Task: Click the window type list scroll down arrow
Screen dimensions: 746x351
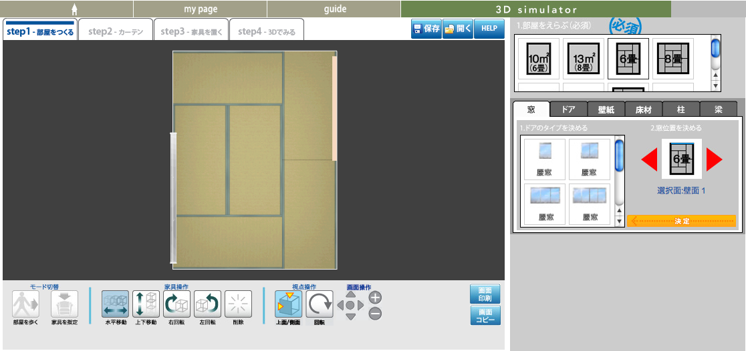Action: [x=618, y=221]
